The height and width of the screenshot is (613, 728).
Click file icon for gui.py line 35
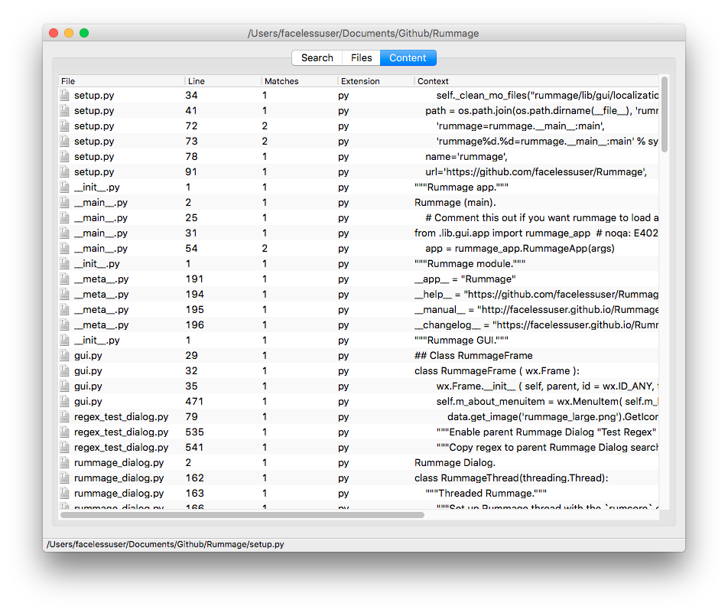click(x=64, y=386)
